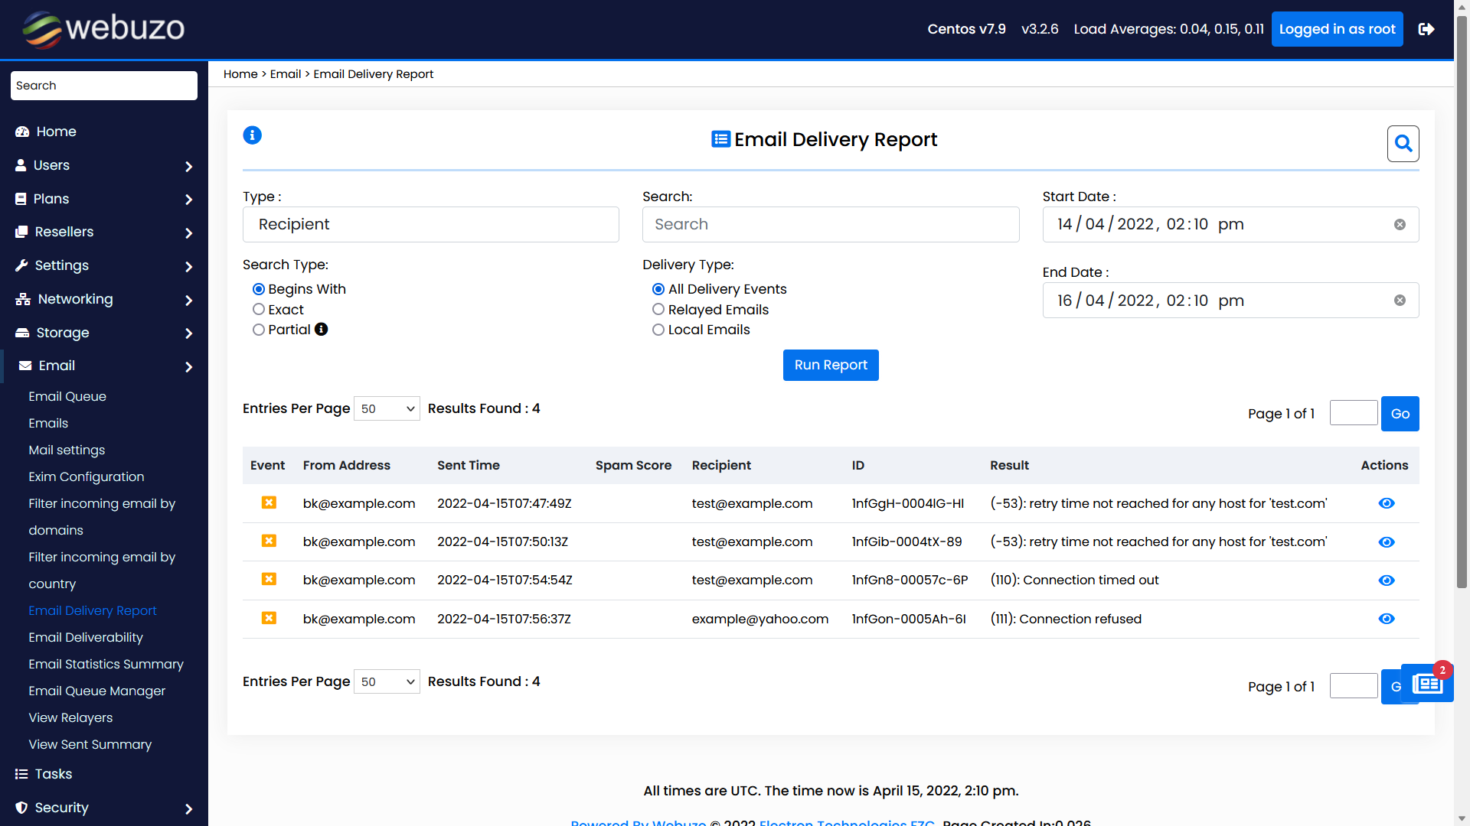Click the Partial search info icon

tap(322, 330)
